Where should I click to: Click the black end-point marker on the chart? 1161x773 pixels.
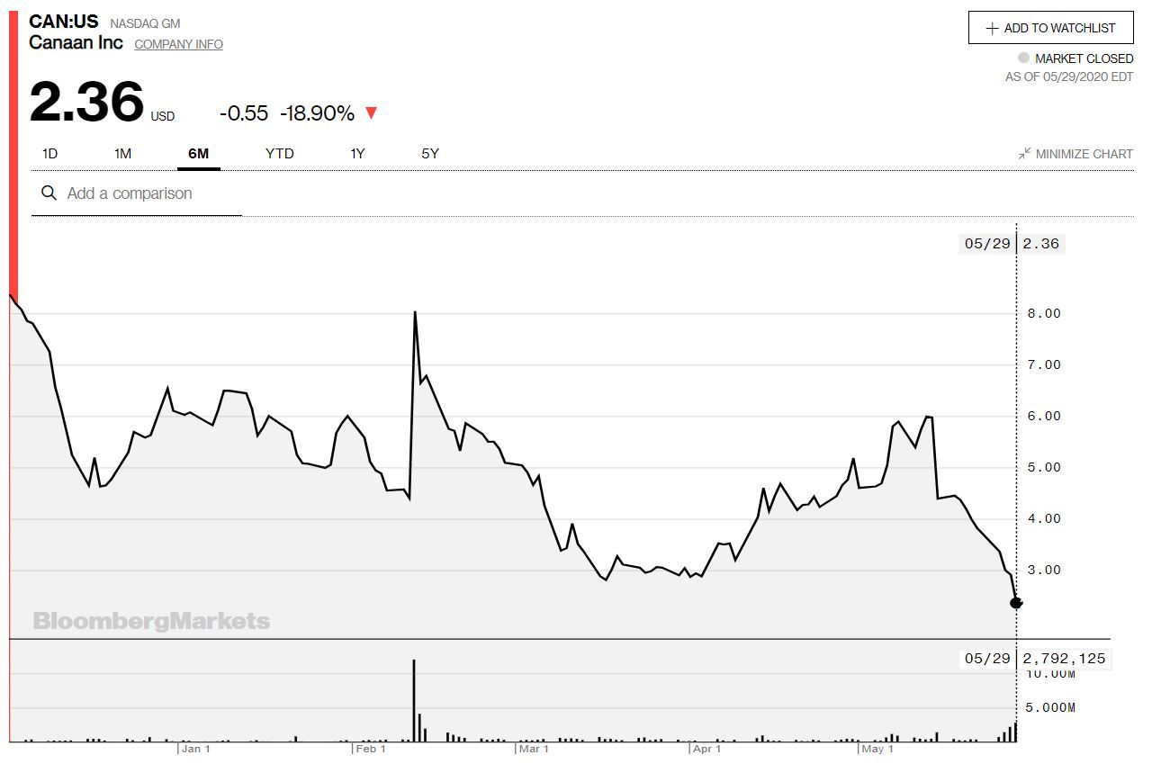[1016, 602]
